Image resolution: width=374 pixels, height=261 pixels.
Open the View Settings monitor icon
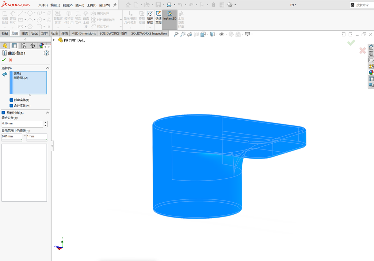click(248, 34)
